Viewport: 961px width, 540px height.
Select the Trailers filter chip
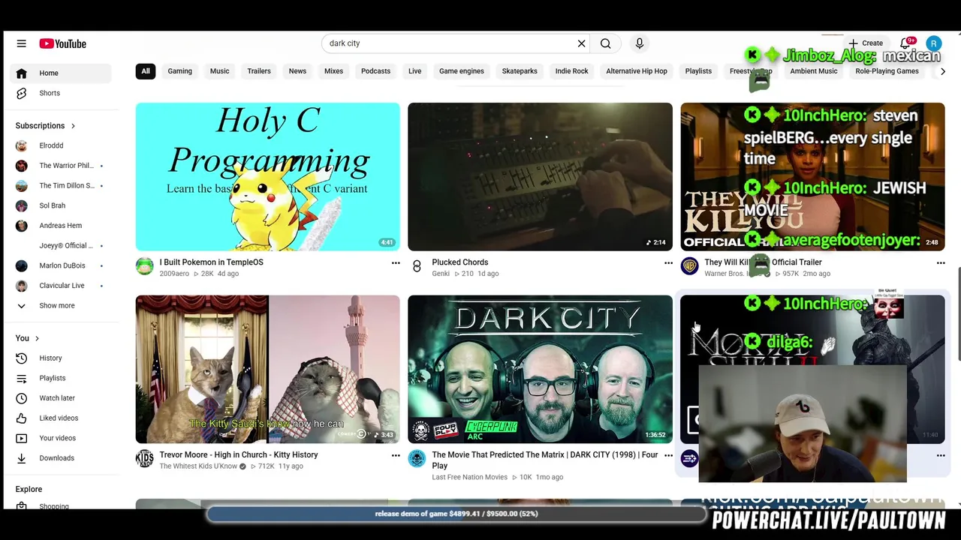(259, 71)
